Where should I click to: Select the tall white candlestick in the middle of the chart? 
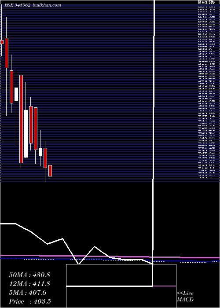[26, 134]
